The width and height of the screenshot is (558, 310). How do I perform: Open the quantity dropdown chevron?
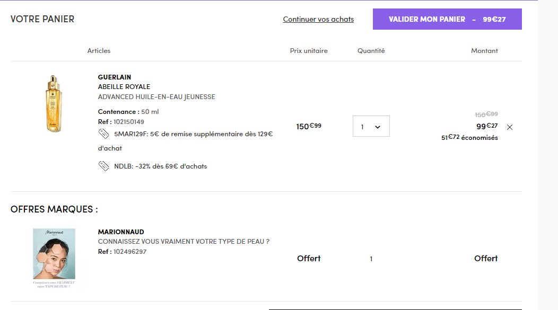pos(378,127)
